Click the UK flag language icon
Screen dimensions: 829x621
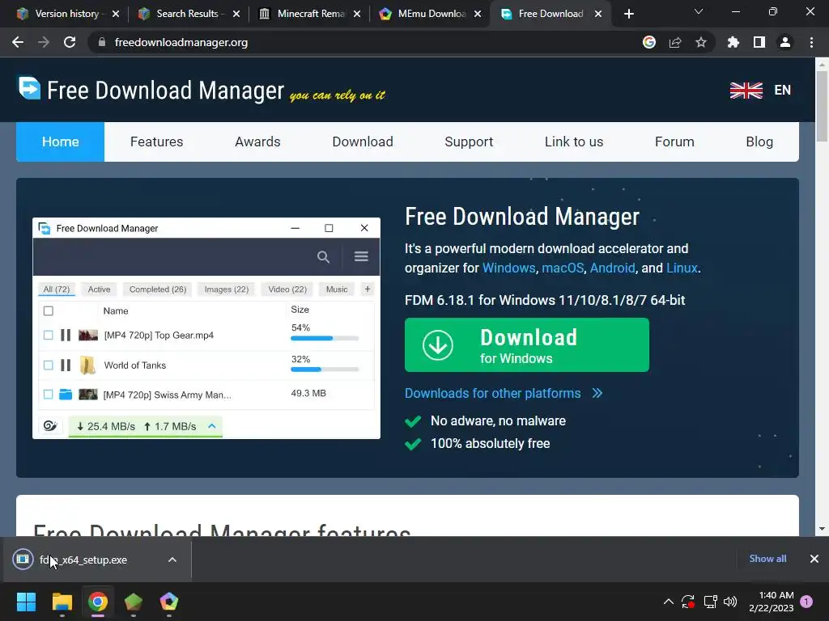(x=746, y=91)
